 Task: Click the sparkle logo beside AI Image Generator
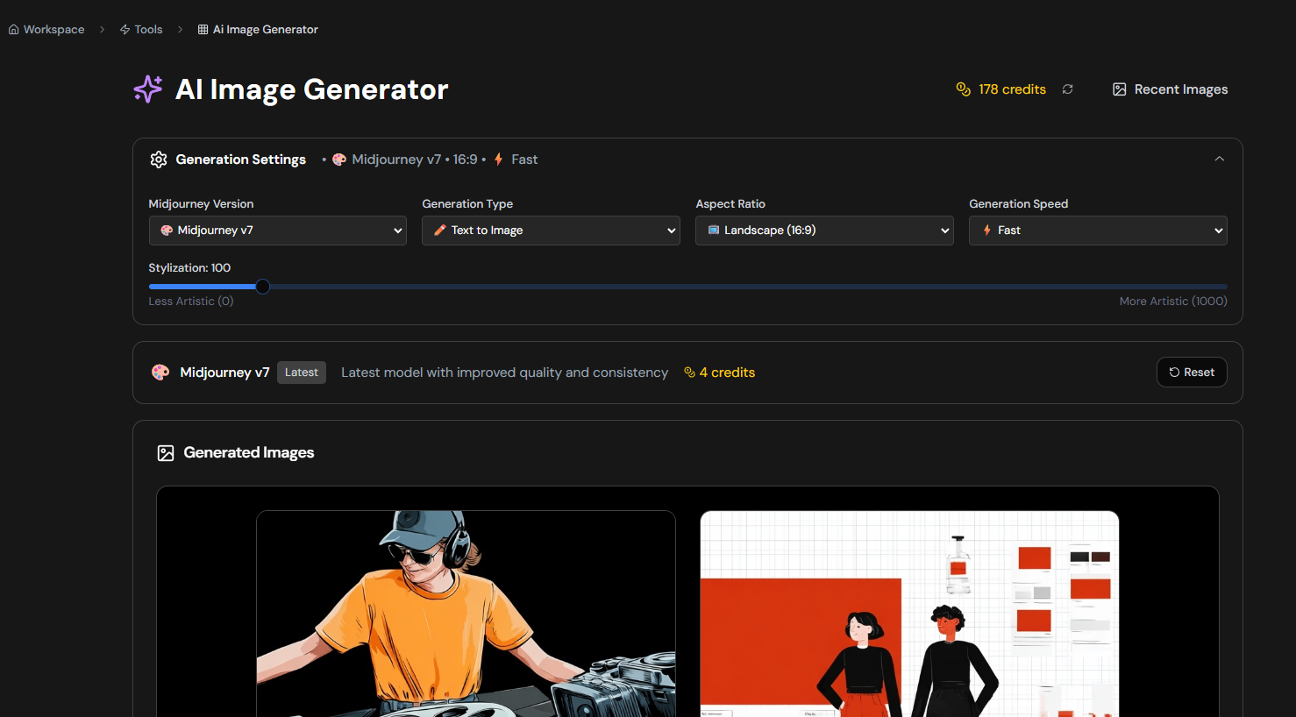click(x=148, y=89)
